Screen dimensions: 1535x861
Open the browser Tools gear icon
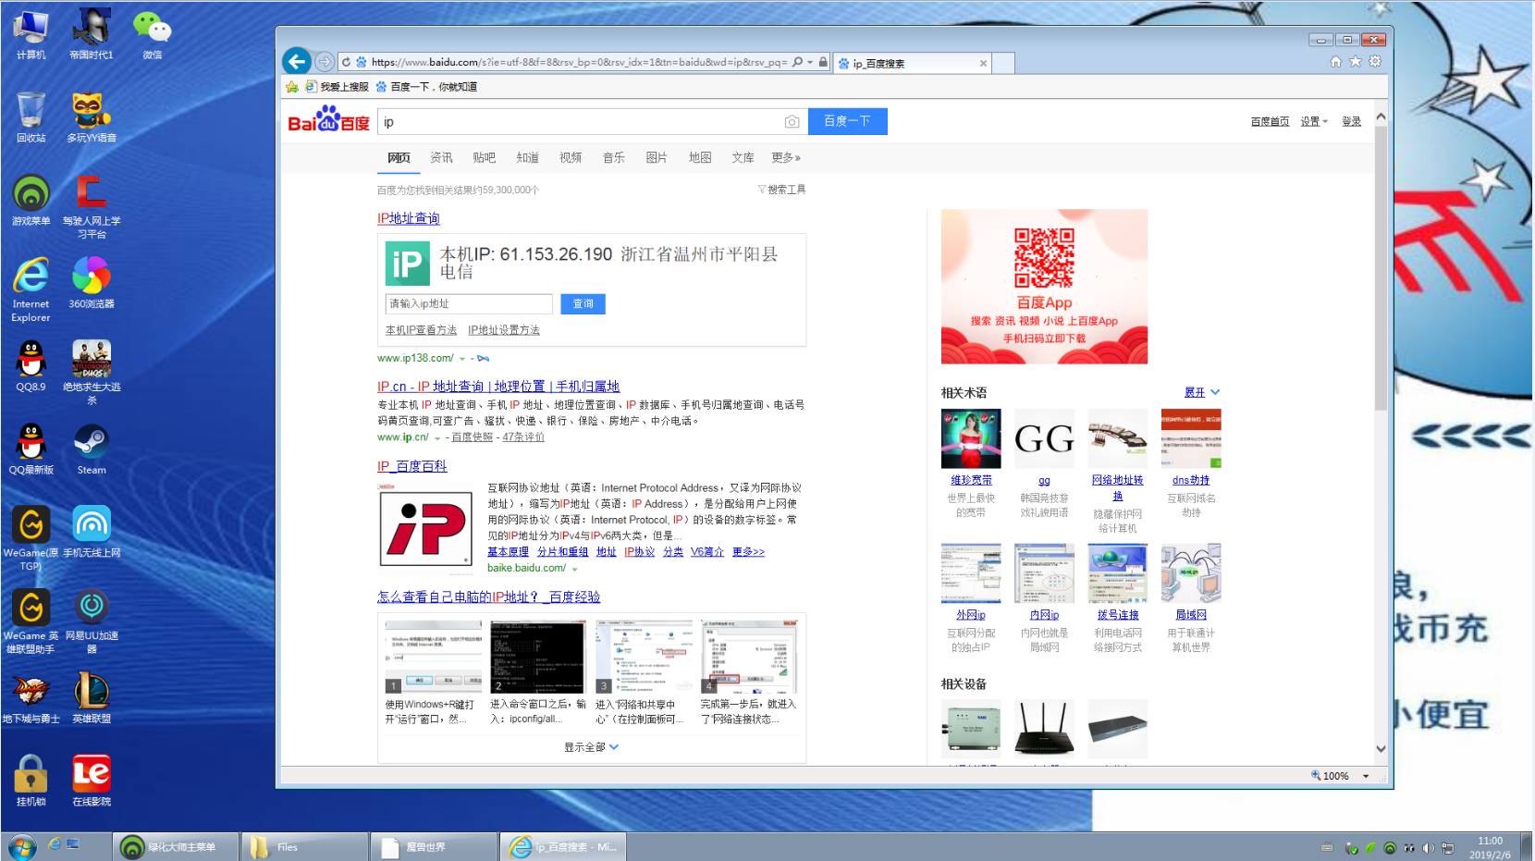[1375, 62]
